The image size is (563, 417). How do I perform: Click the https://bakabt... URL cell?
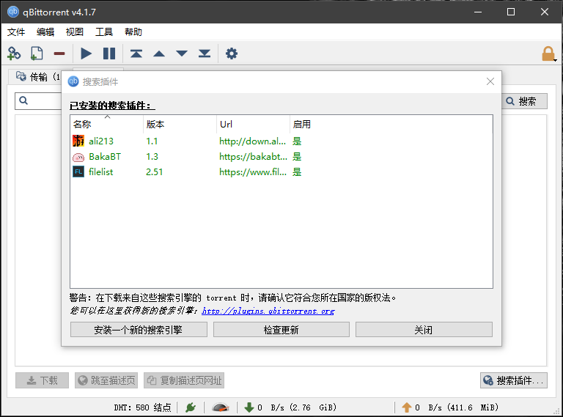[x=253, y=156]
